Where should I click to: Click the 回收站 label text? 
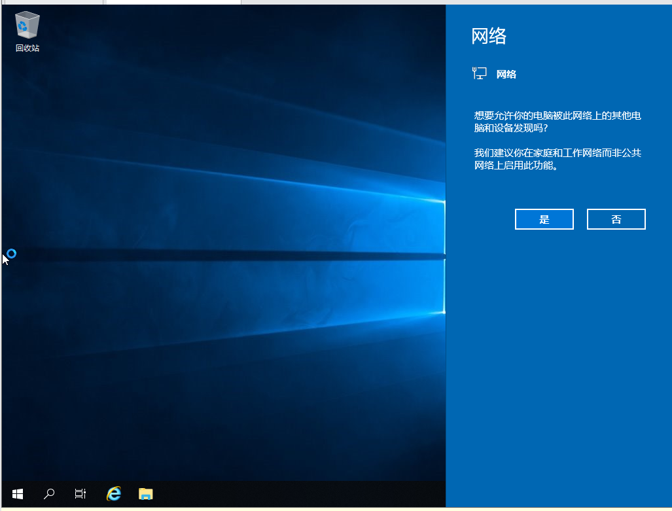point(27,48)
